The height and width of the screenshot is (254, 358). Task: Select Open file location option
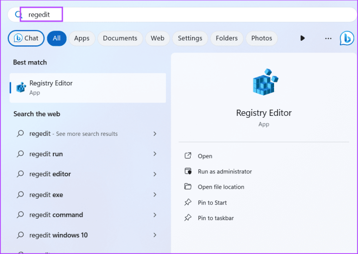(221, 187)
